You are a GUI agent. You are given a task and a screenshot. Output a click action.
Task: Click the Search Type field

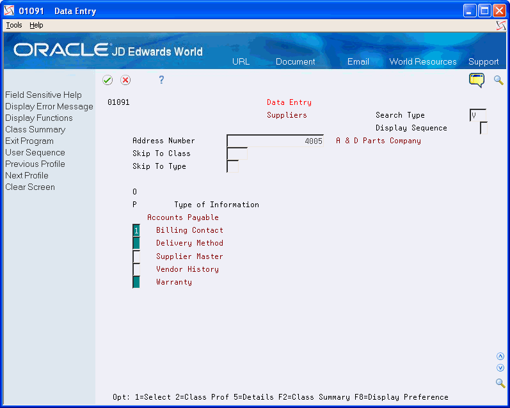point(478,115)
